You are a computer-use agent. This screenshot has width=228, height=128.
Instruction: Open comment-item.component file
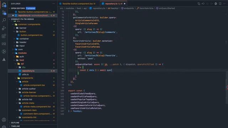point(37,114)
